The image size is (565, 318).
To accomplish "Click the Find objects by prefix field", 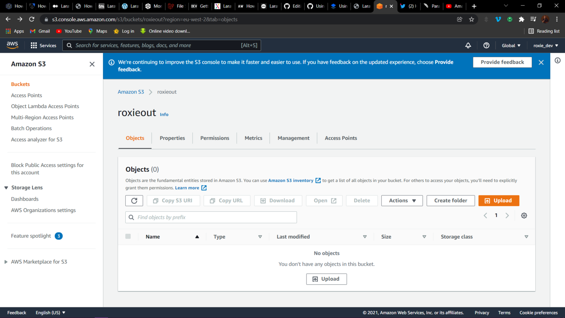I will pyautogui.click(x=214, y=217).
